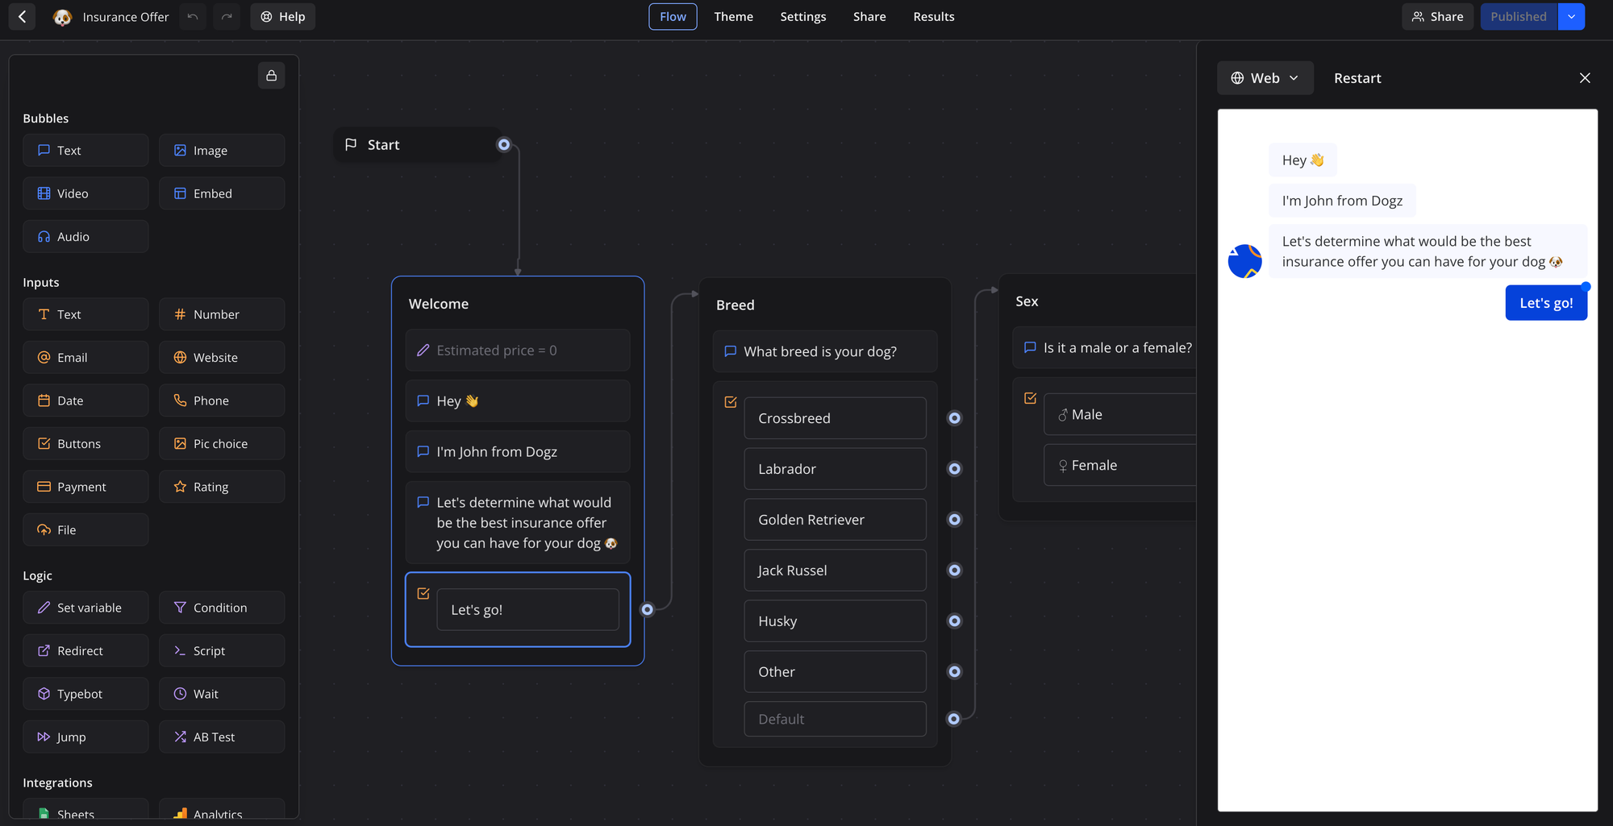This screenshot has height=826, width=1613.
Task: Select the Audio bubble tool
Action: tap(85, 236)
